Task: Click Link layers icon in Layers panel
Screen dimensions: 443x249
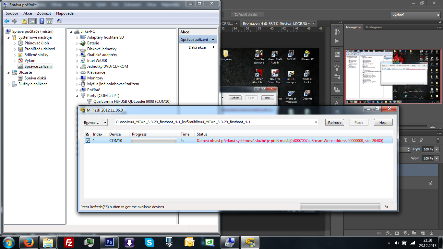Action: pos(379,233)
